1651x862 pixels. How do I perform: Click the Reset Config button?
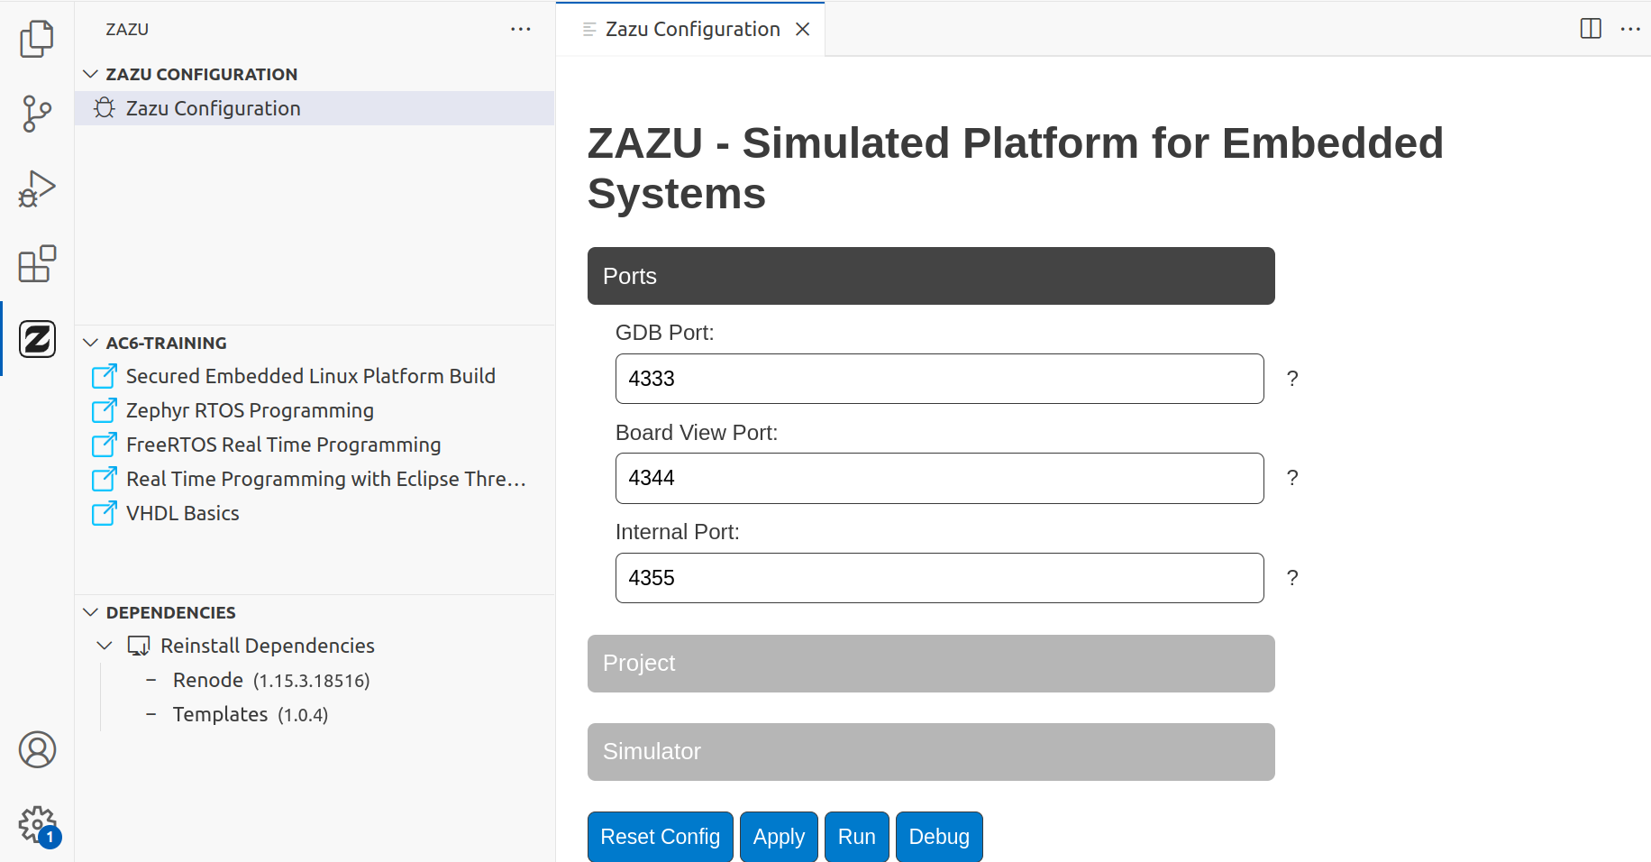tap(660, 837)
